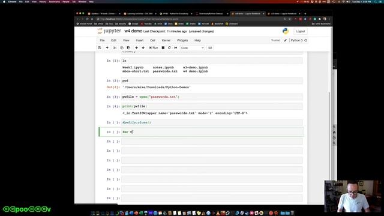Image resolution: width=384 pixels, height=216 pixels.
Task: Open the Insert menu
Action: coord(140,40)
